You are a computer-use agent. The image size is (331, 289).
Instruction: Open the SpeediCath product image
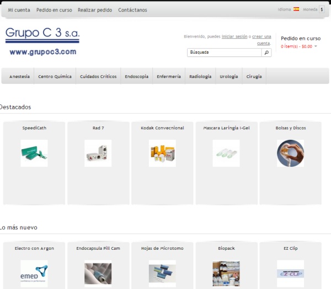pos(34,153)
